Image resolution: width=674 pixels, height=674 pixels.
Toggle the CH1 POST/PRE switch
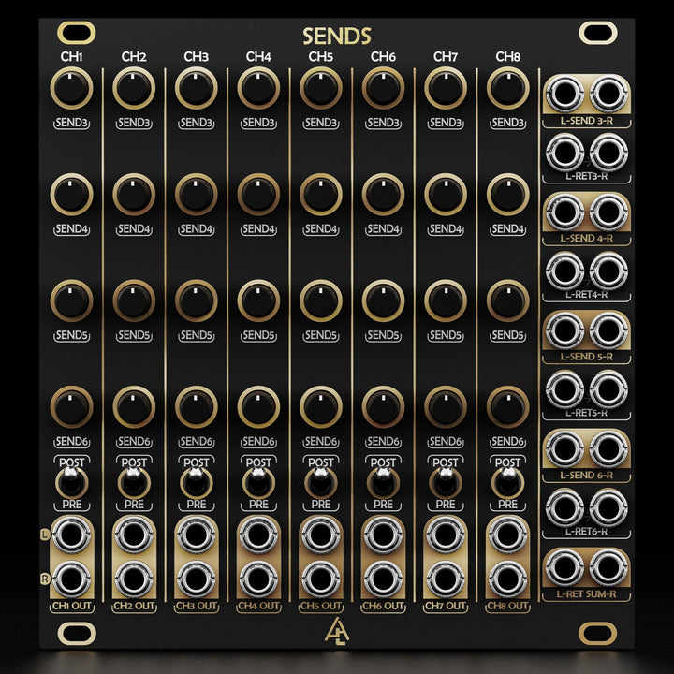71,482
